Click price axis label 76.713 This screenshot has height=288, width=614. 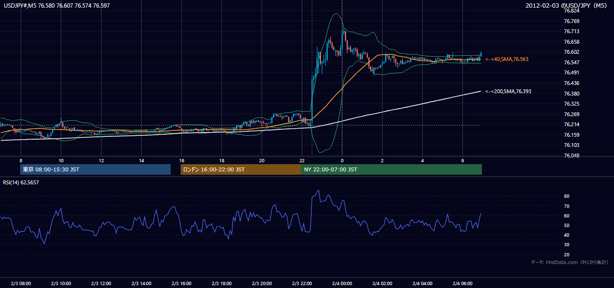pyautogui.click(x=572, y=31)
